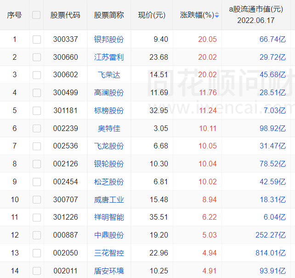
Task: Follow the 标榜股份 link
Action: pos(109,111)
